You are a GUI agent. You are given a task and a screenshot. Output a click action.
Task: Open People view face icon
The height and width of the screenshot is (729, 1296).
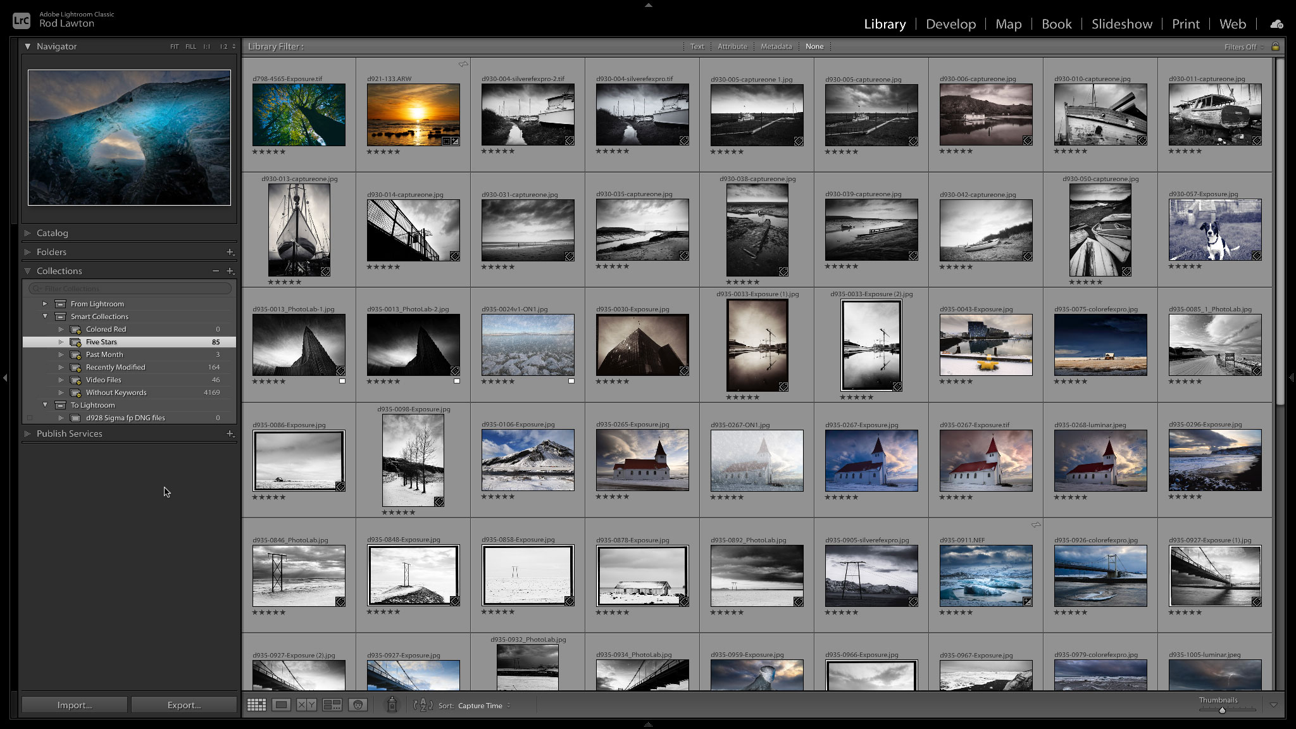(358, 705)
